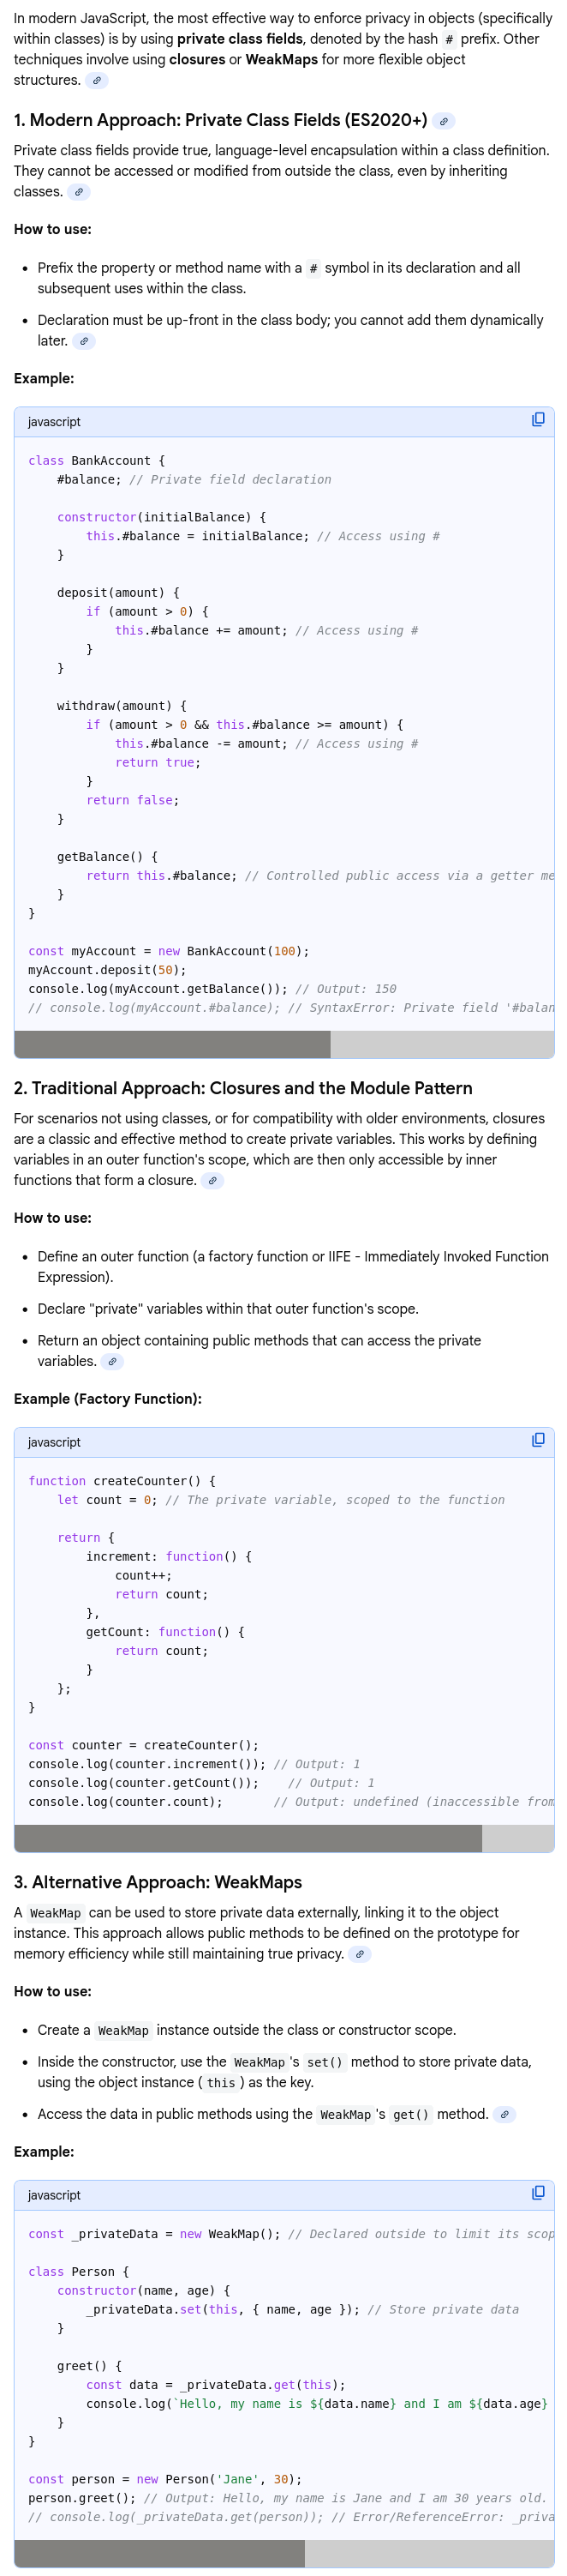Click the source link icon after "structures."

tap(97, 81)
